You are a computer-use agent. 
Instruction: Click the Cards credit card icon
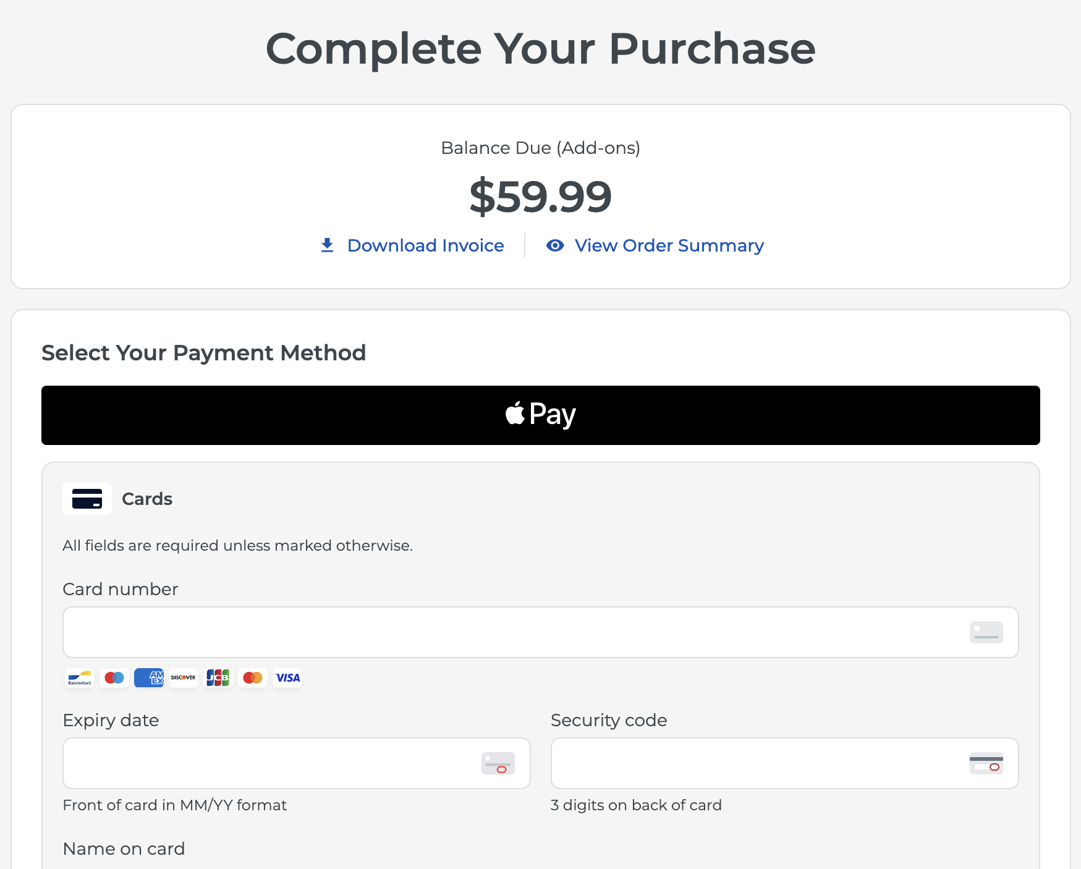87,499
